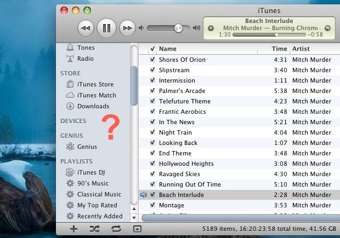Select Downloads label in sidebar
This screenshot has height=238, width=340.
[x=93, y=106]
